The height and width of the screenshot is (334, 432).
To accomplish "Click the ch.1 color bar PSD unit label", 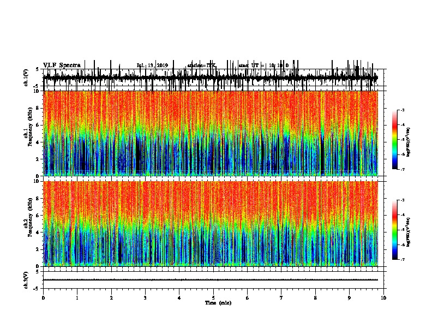I will pos(409,142).
